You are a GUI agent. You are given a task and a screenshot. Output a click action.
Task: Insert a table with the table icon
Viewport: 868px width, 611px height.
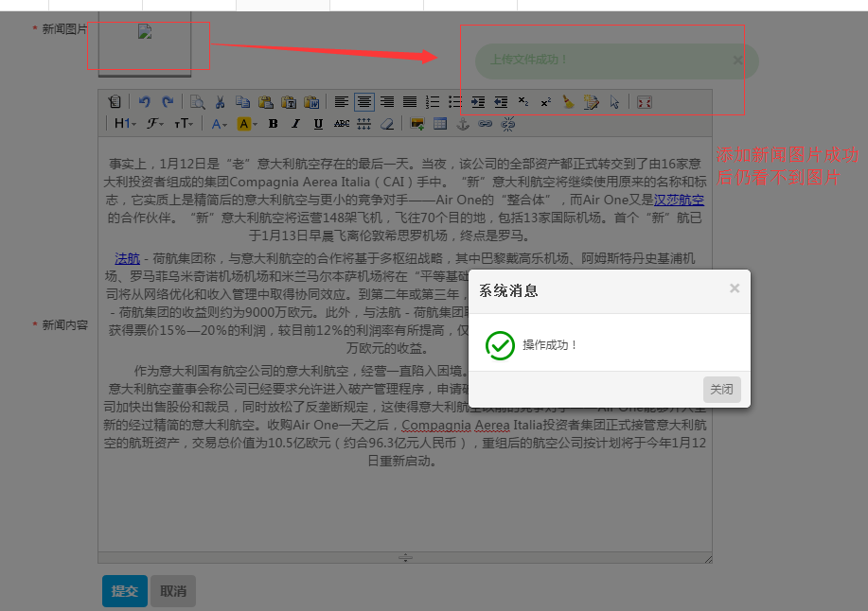point(440,124)
